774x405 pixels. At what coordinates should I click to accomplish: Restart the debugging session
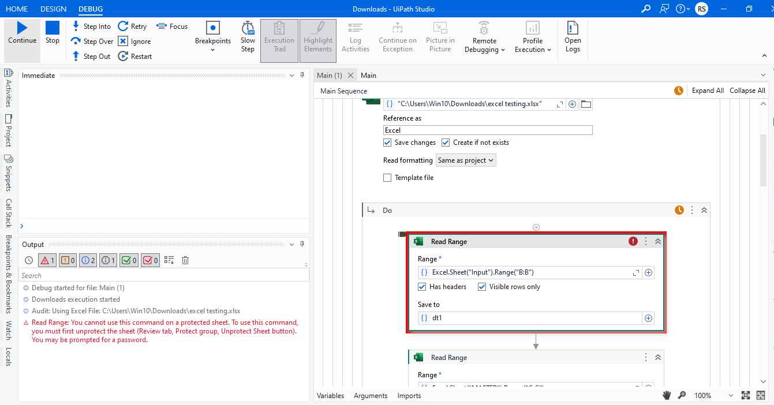135,57
